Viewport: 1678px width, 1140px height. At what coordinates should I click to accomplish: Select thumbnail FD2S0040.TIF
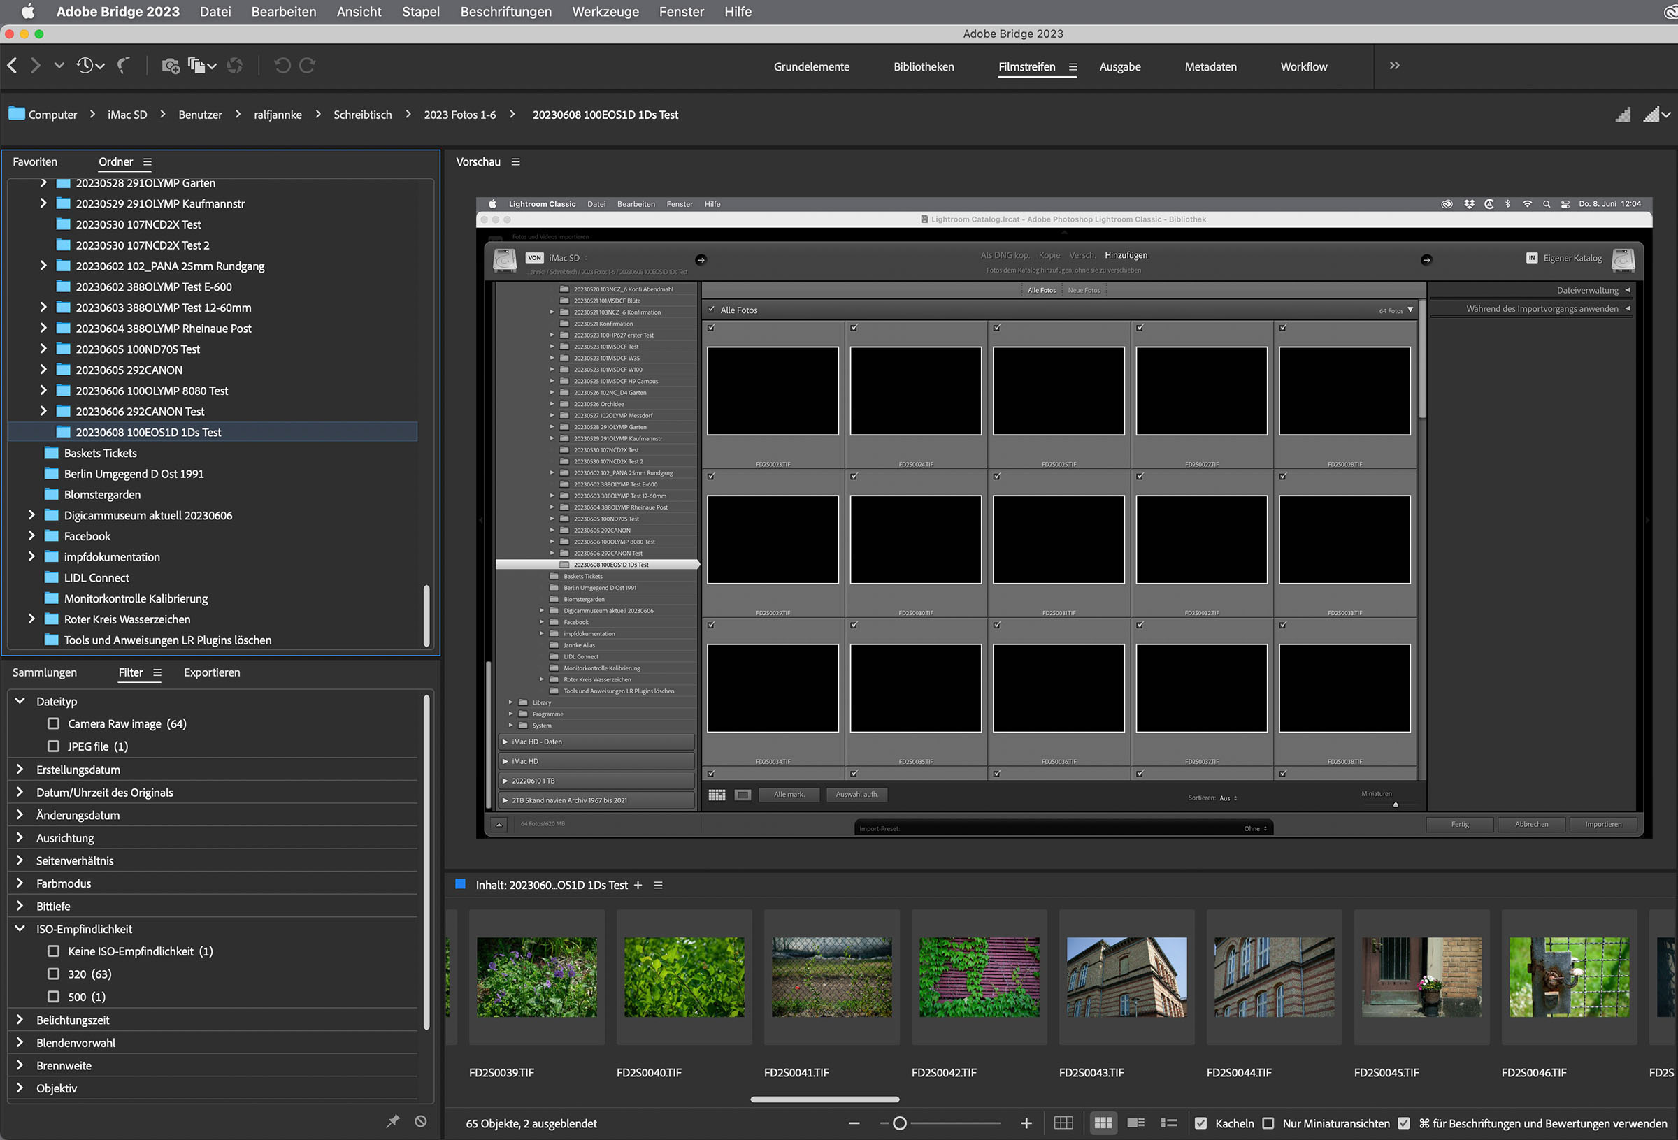pyautogui.click(x=684, y=978)
